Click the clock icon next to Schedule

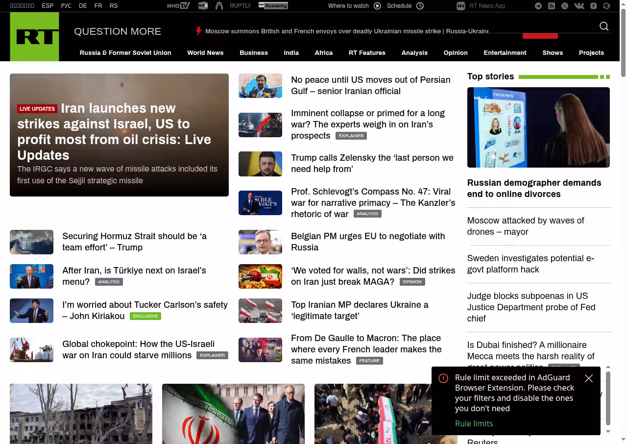coord(420,6)
